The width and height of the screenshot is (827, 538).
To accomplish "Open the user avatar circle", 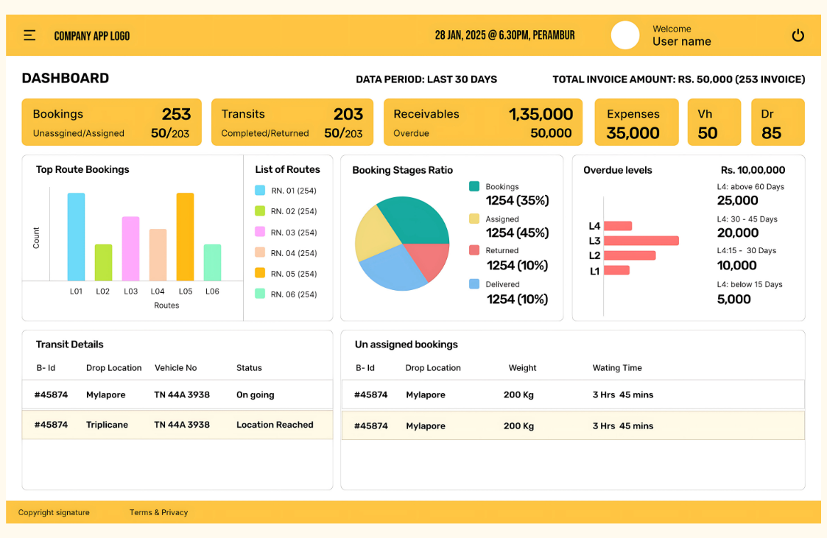I will [625, 35].
